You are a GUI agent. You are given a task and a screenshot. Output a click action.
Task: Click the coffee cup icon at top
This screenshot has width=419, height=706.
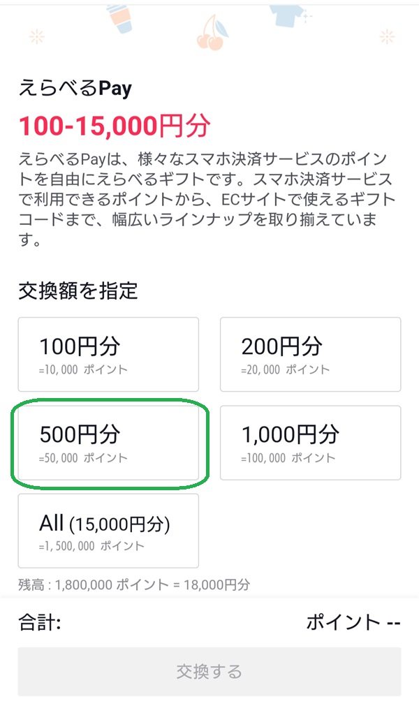tap(119, 18)
